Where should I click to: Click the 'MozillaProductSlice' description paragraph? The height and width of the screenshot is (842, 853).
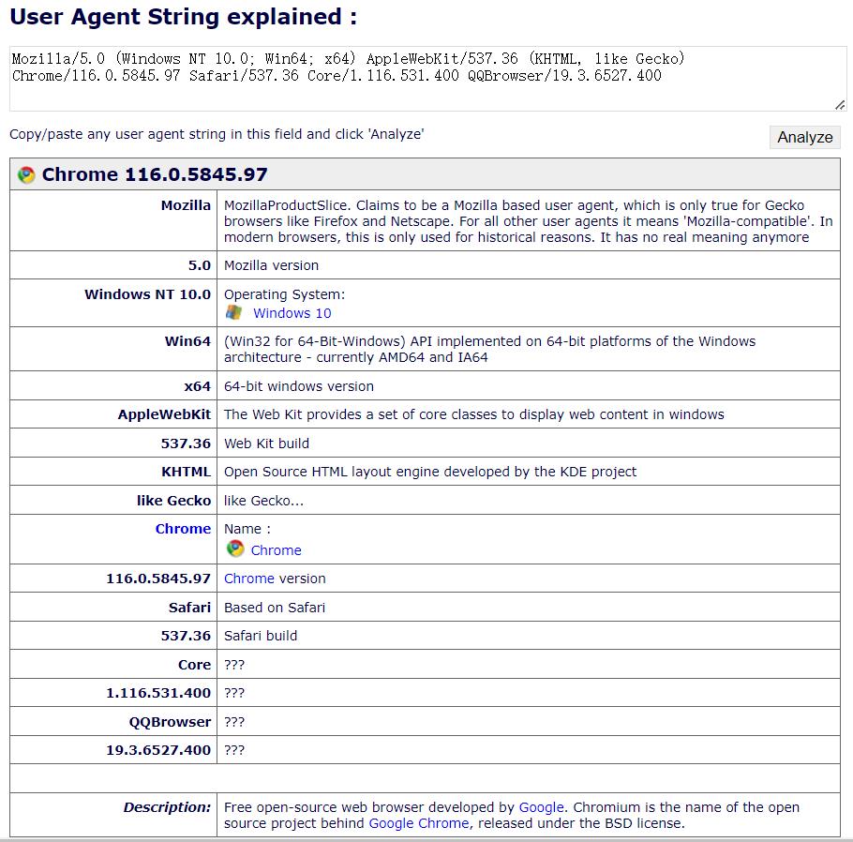click(529, 221)
